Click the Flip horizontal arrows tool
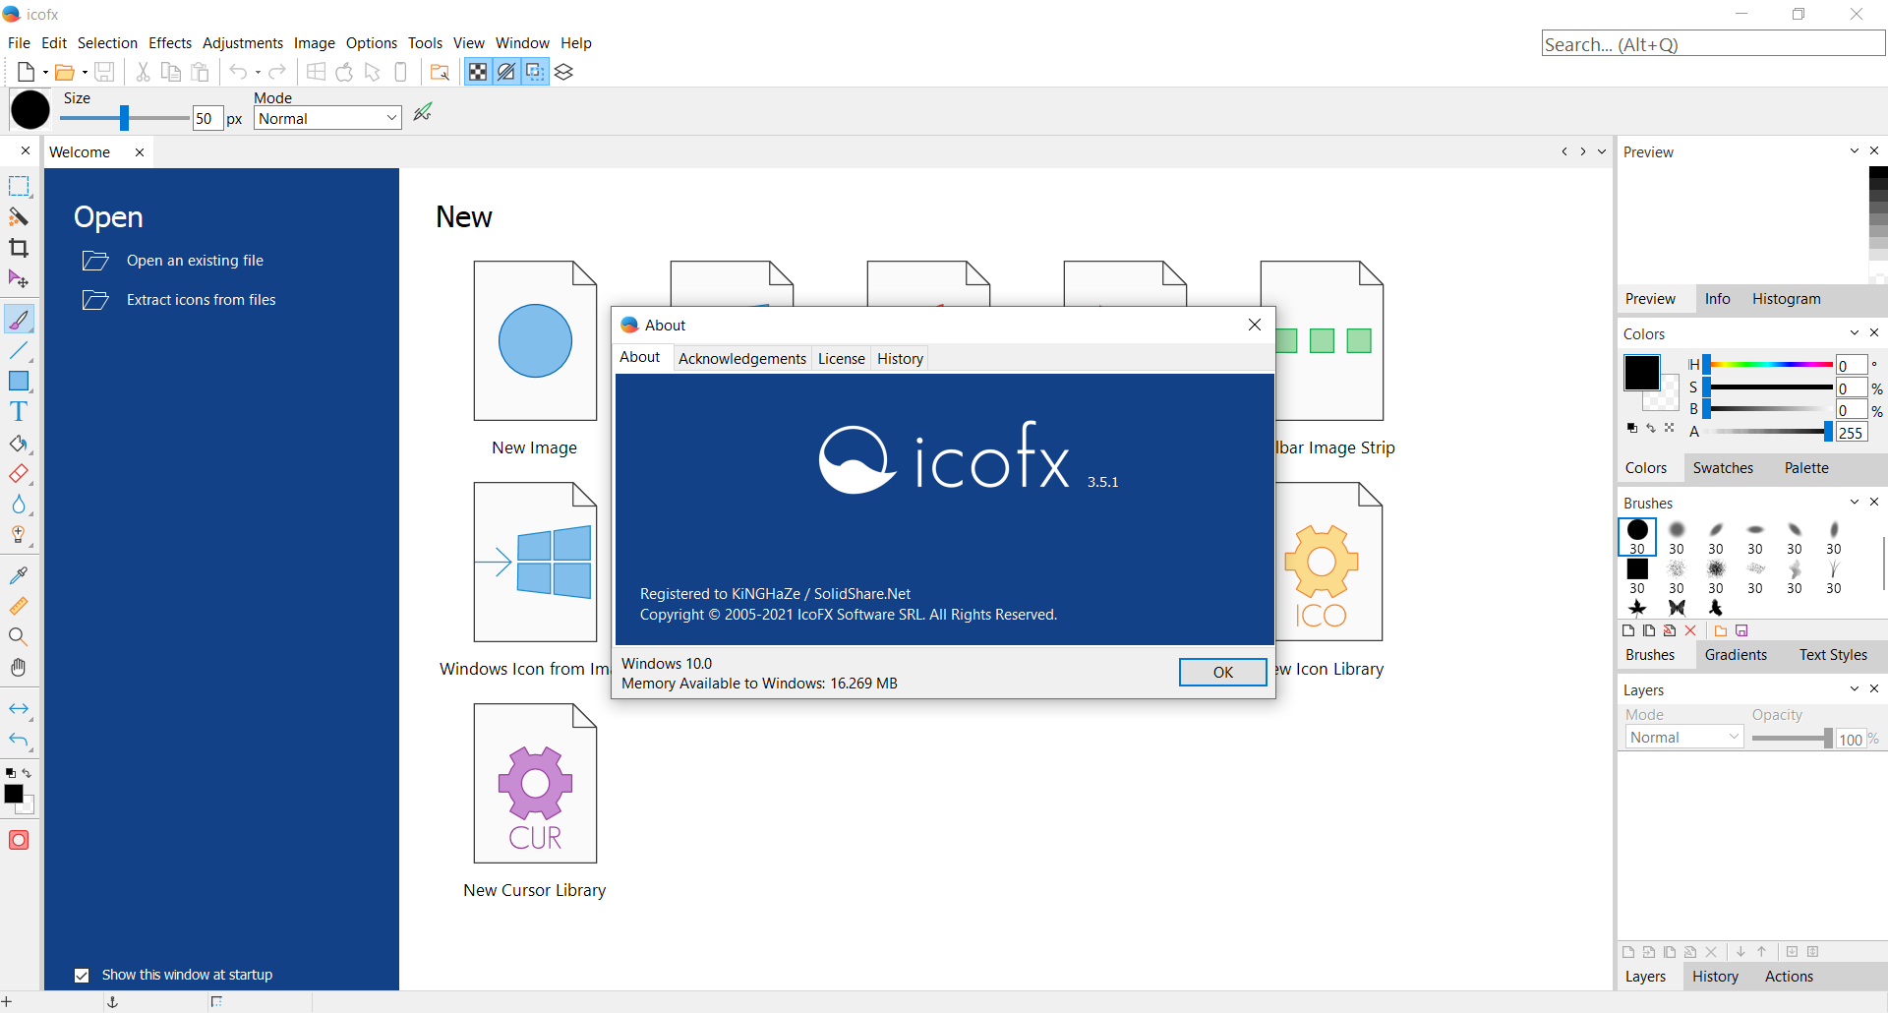The height and width of the screenshot is (1013, 1888). (x=19, y=708)
